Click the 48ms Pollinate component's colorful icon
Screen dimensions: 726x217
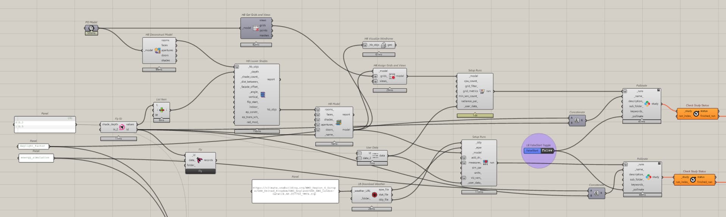tap(648, 177)
